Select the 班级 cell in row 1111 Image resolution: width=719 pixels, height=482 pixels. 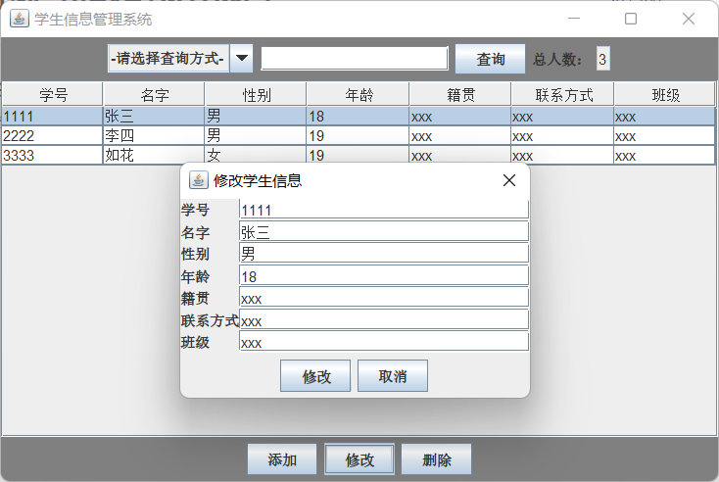[664, 116]
